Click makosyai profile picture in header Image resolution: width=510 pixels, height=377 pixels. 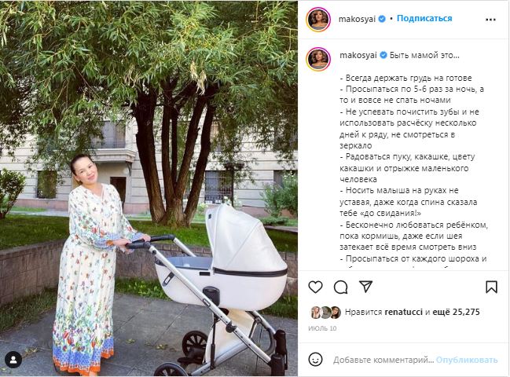318,20
